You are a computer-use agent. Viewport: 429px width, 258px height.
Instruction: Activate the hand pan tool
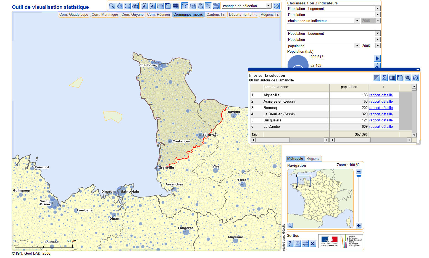tap(119, 6)
